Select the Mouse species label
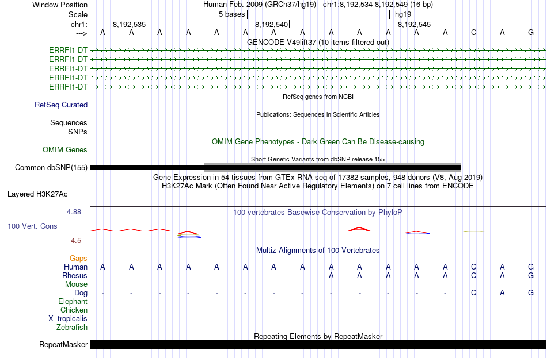Viewport: 547px width, 358px height. [76, 284]
